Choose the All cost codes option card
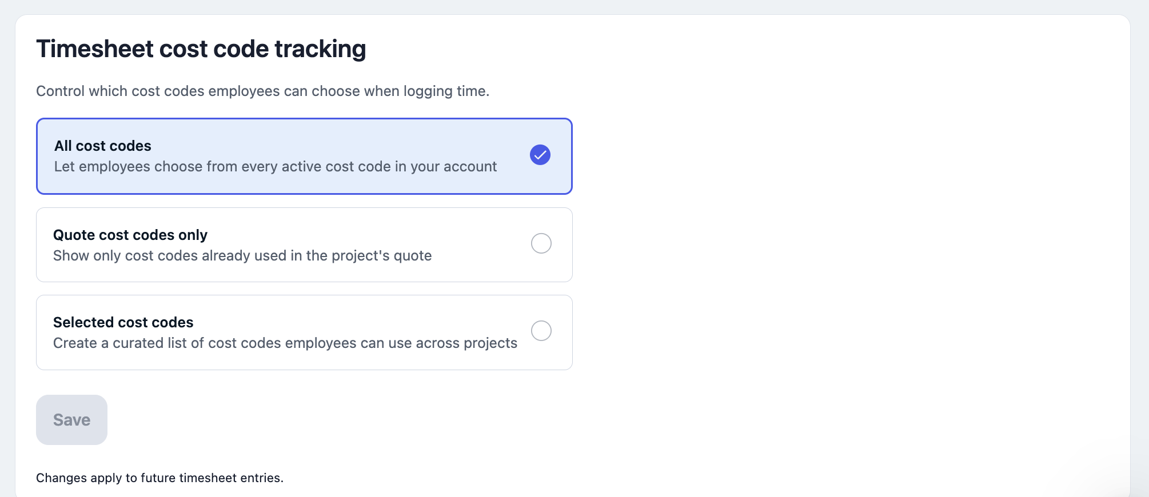Viewport: 1149px width, 497px height. 304,157
